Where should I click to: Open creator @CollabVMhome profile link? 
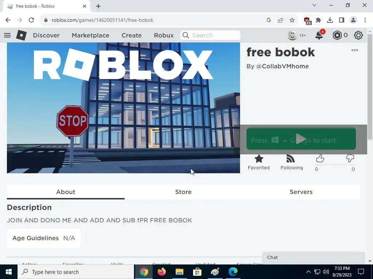point(282,66)
